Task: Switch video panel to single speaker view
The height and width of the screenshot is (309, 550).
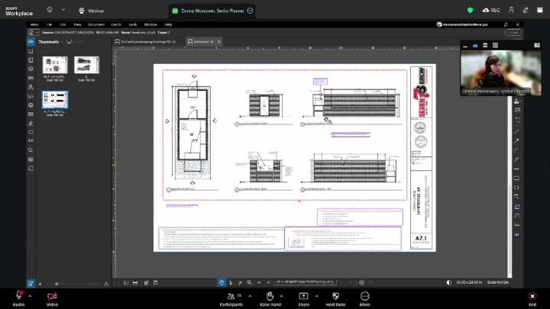Action: point(475,46)
